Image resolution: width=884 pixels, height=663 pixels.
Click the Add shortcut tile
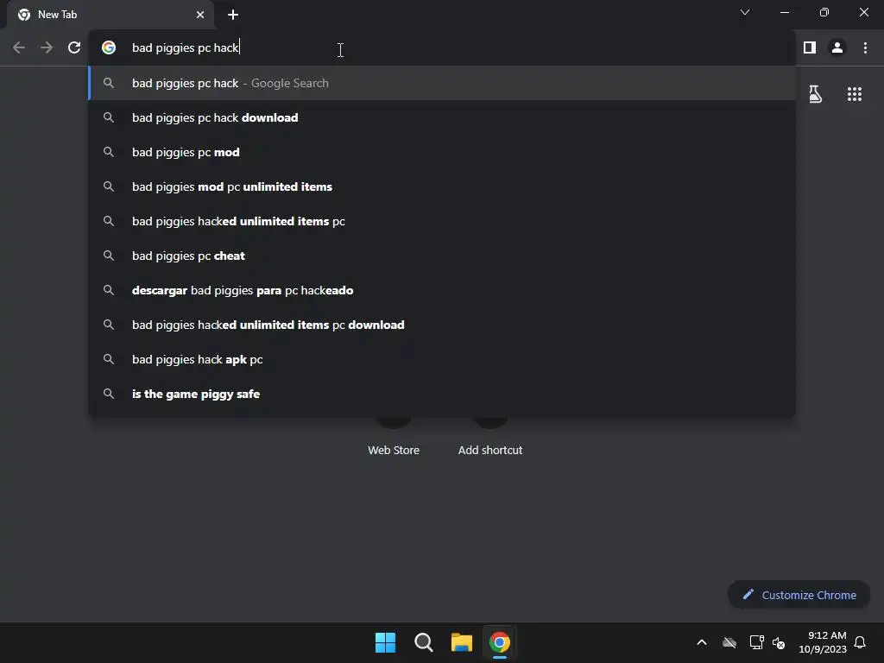[x=490, y=437]
